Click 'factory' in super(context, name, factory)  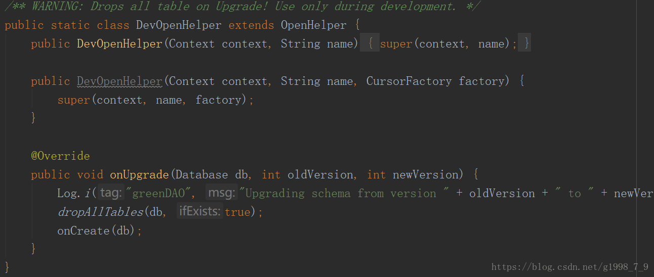pos(218,100)
